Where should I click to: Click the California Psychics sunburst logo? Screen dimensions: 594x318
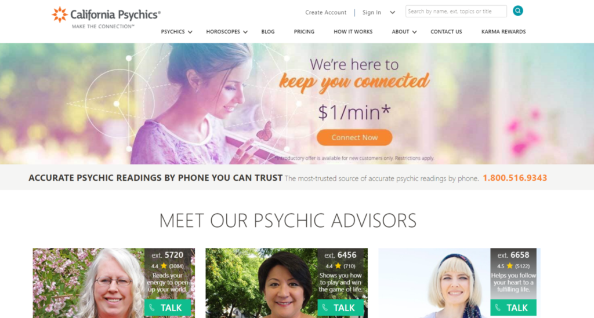pyautogui.click(x=60, y=14)
